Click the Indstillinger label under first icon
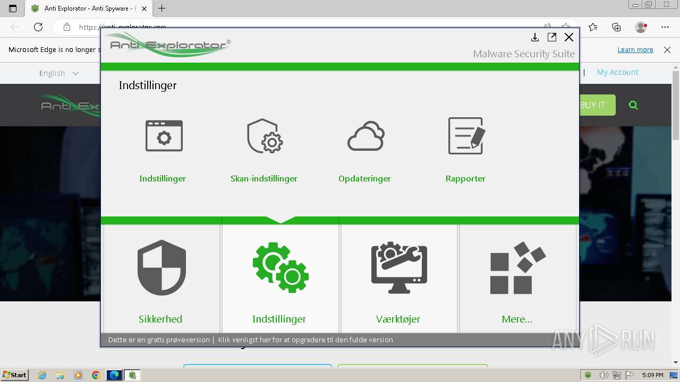 coord(163,179)
